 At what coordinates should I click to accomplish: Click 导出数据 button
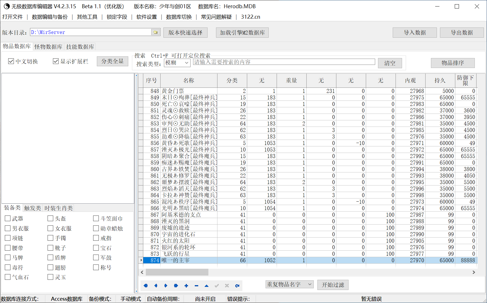462,33
